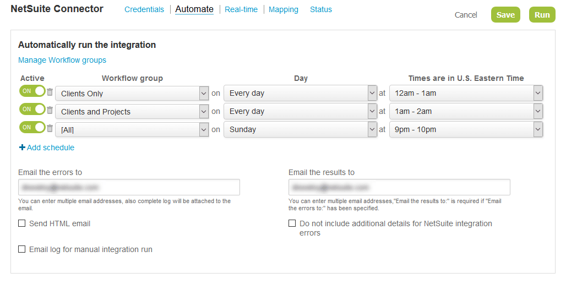Open the Clients and Projects workflow dropdown
The height and width of the screenshot is (284, 566).
tap(132, 112)
